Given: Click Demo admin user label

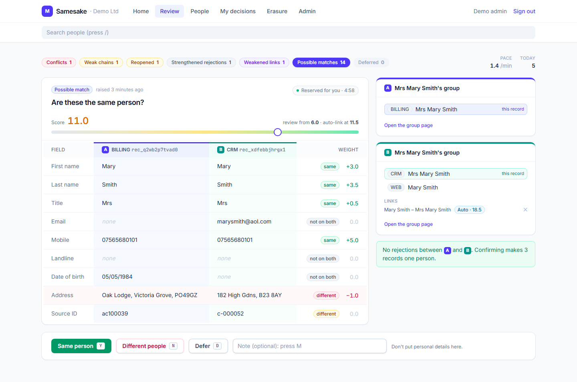Looking at the screenshot, I should [x=490, y=11].
